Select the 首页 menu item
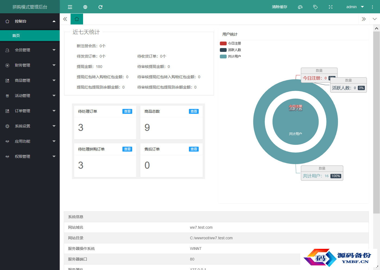Viewport: 380px width, 270px height. [x=30, y=36]
